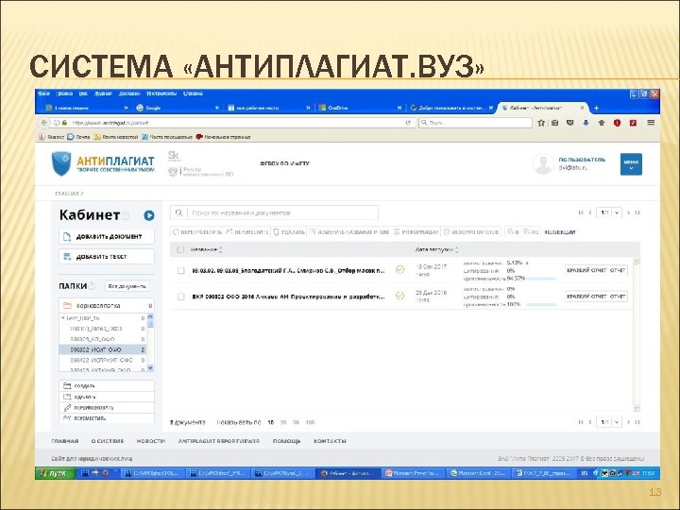Viewport: 680px width, 510px height.
Task: Click the Pocket icon in Firefox toolbar
Action: 570,123
